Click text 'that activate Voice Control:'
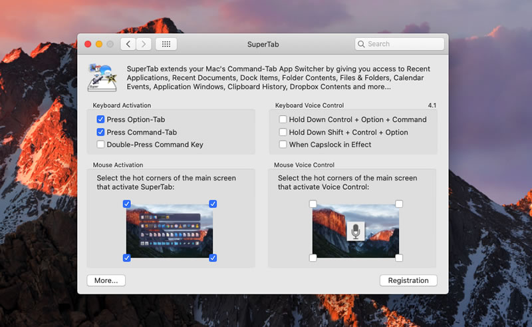 tap(323, 187)
